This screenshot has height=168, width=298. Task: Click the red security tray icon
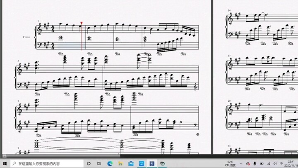pos(248,163)
